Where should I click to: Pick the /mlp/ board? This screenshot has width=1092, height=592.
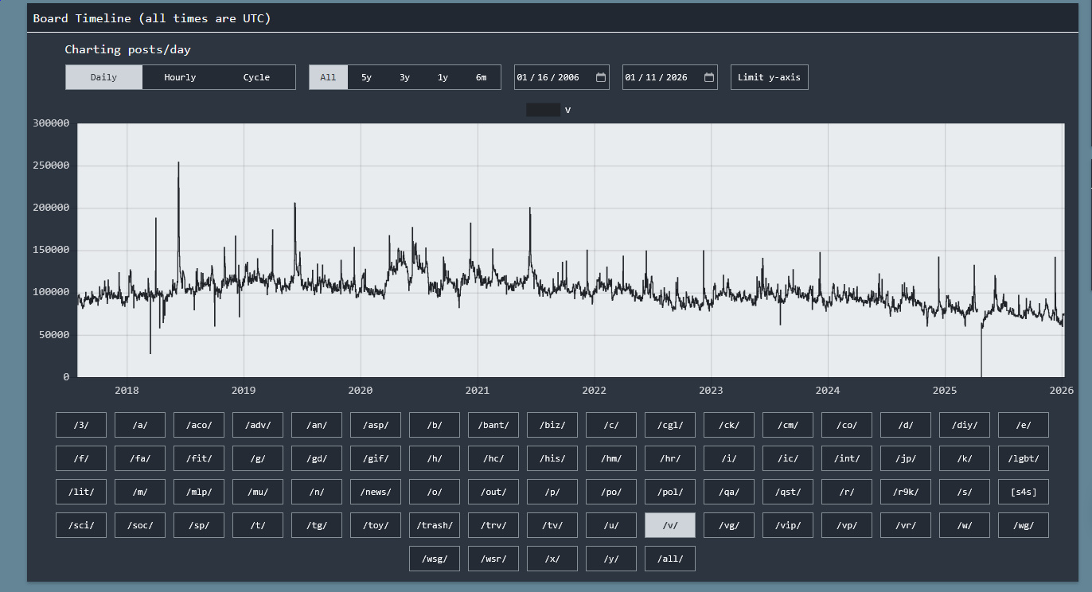click(199, 492)
